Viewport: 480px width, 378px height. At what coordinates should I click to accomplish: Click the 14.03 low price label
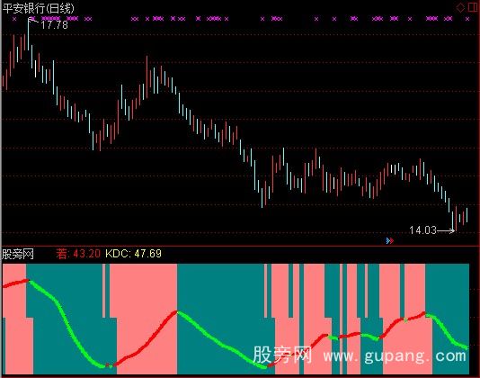[x=422, y=229]
